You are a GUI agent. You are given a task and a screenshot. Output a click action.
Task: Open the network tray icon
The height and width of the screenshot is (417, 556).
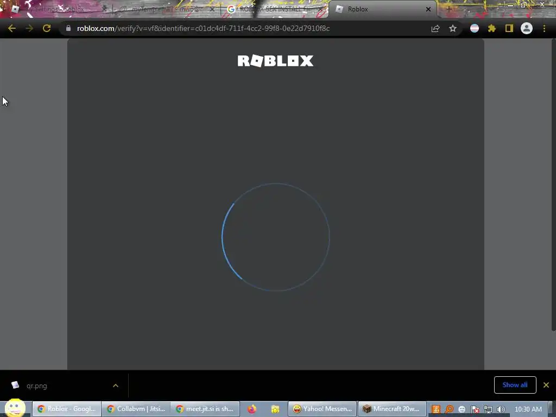[x=488, y=409]
